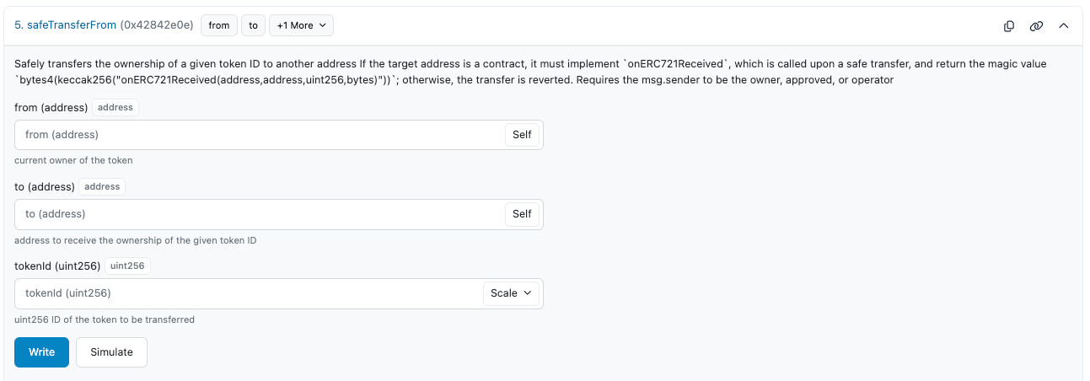The height and width of the screenshot is (381, 1090).
Task: Click the blue Write button
Action: coord(41,352)
